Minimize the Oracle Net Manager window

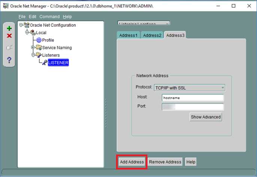pos(218,6)
